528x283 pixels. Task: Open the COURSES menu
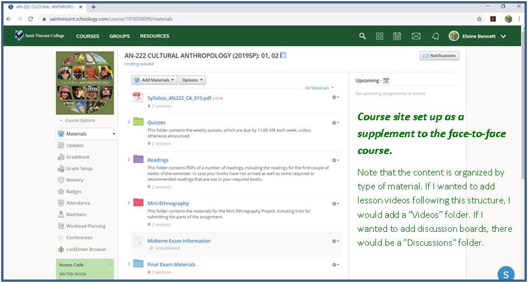click(x=88, y=36)
